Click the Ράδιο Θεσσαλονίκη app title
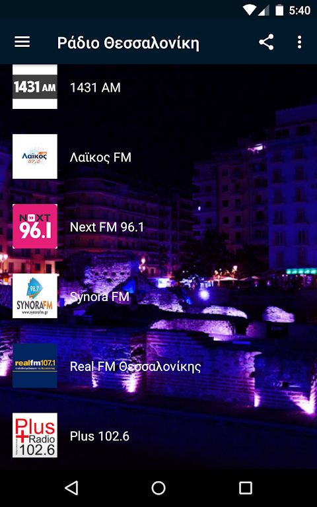Viewport: 317px width, 507px height. click(128, 44)
